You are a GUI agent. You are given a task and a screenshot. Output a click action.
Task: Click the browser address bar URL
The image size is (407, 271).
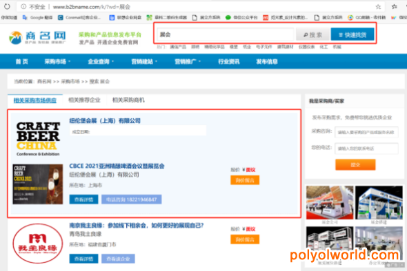(x=91, y=7)
